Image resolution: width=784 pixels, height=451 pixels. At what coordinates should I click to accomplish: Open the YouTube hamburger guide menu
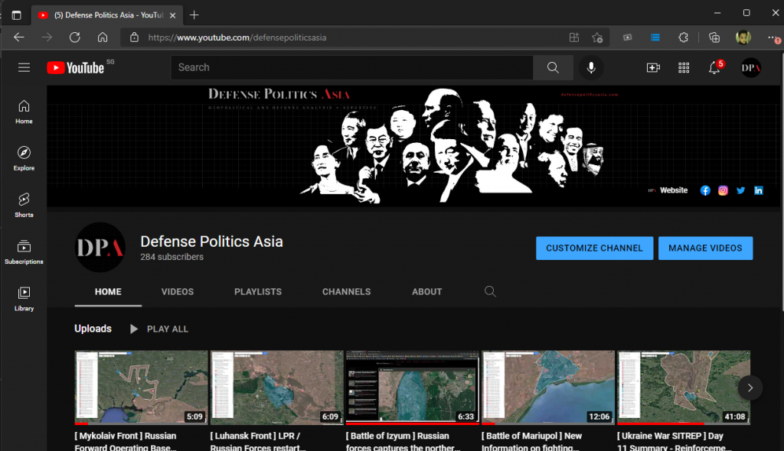(x=24, y=67)
